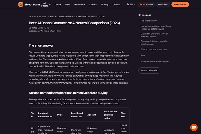Click the Effect Farm brand name
The width and height of the screenshot is (201, 134).
coord(32,4)
